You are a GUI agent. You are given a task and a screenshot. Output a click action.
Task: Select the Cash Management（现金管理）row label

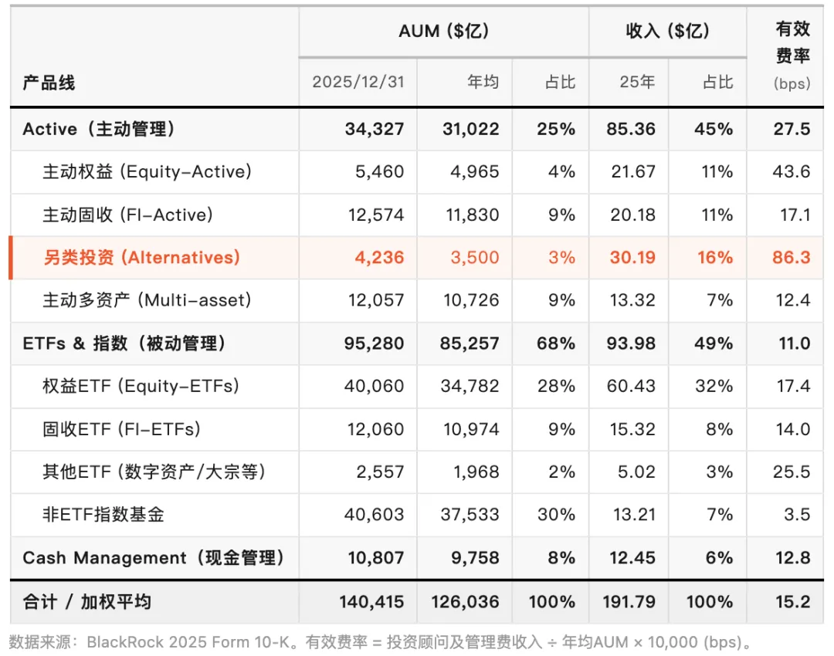point(154,557)
